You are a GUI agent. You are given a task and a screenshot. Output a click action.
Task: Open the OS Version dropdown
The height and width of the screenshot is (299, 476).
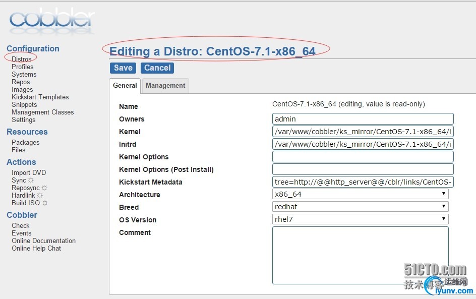[360, 219]
